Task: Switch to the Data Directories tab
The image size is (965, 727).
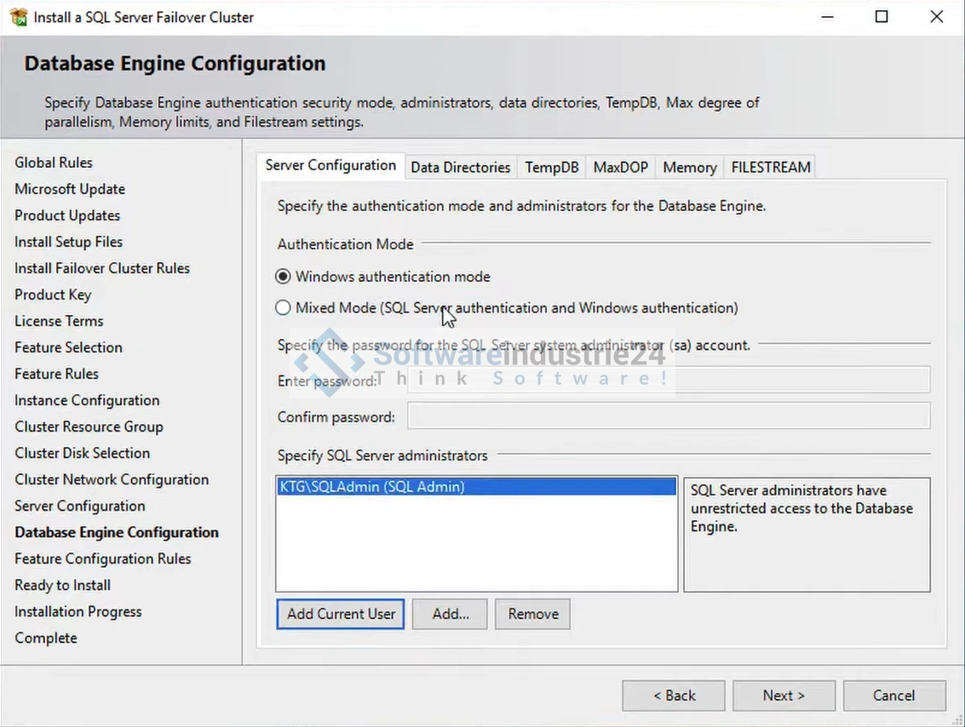Action: coord(460,168)
